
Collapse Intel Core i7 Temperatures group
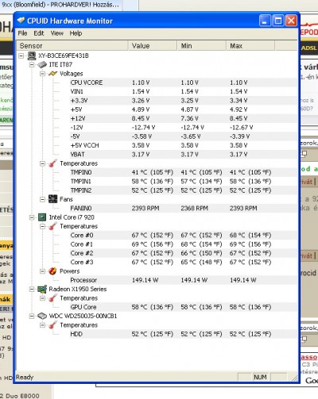coord(42,226)
